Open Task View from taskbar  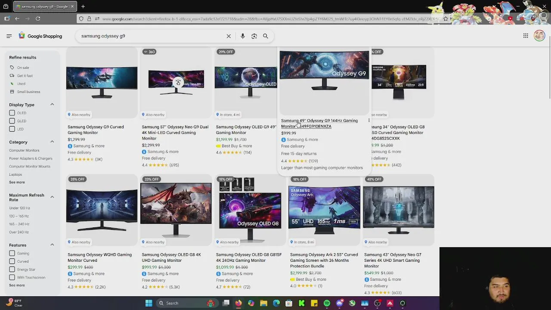point(226,303)
